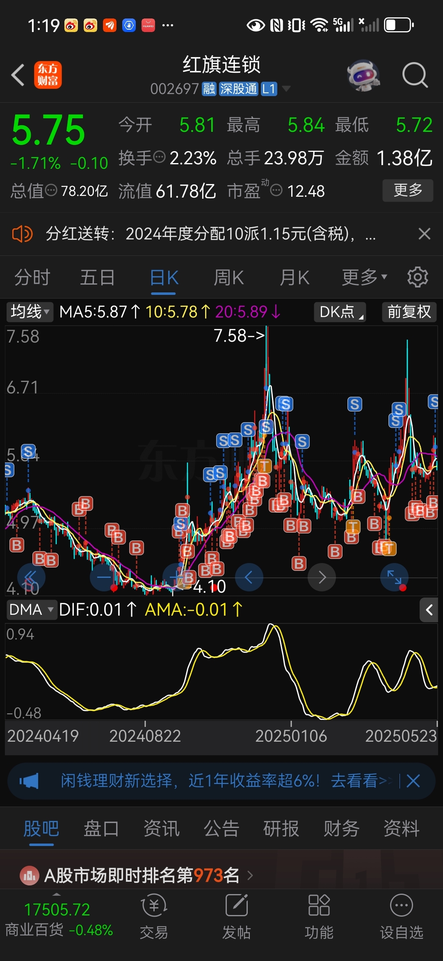Zoom out chart with minus button
The height and width of the screenshot is (961, 443).
[104, 577]
